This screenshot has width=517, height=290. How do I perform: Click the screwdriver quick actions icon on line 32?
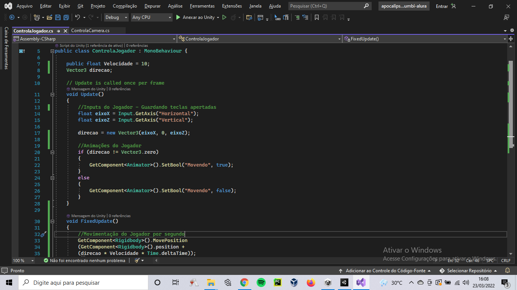[x=43, y=234]
